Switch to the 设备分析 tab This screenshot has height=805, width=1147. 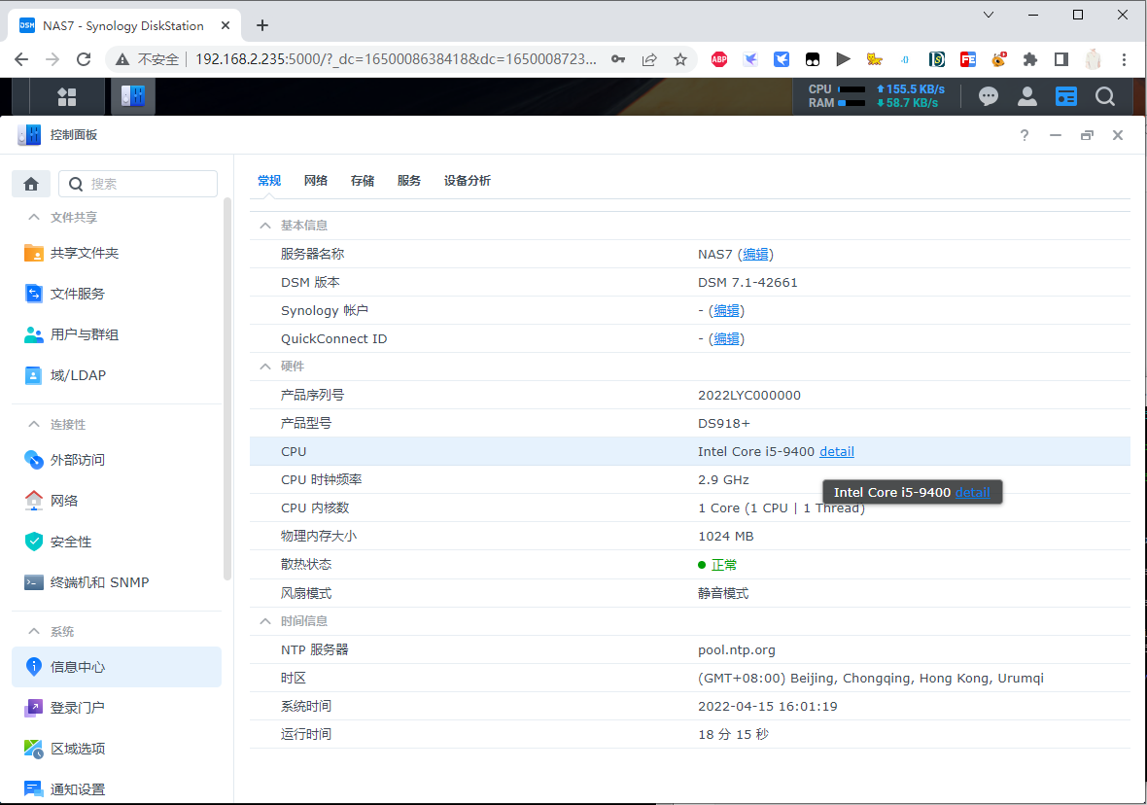tap(468, 181)
